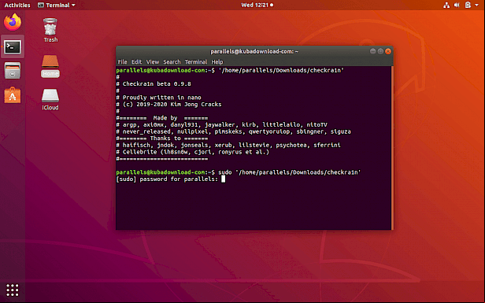Open the network status indicator

point(446,5)
